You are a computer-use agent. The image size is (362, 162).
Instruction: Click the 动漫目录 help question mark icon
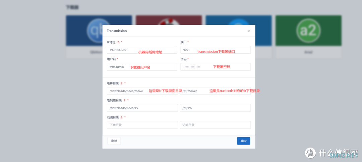(122, 117)
